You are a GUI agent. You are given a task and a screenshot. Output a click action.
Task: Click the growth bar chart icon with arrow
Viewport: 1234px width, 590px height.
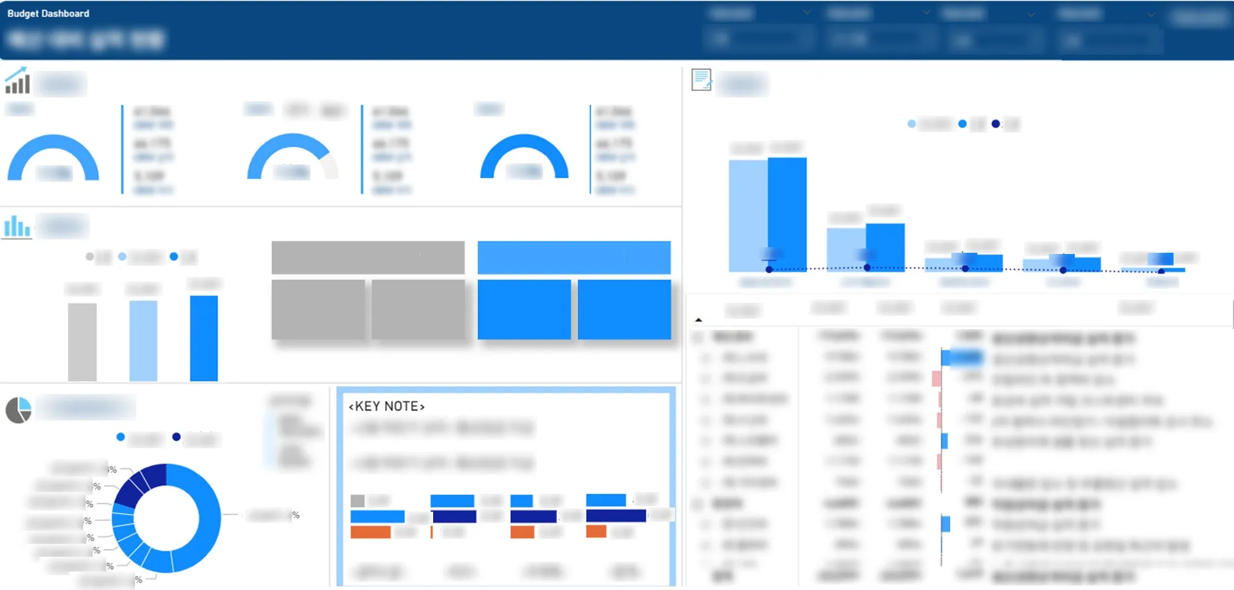[x=17, y=81]
